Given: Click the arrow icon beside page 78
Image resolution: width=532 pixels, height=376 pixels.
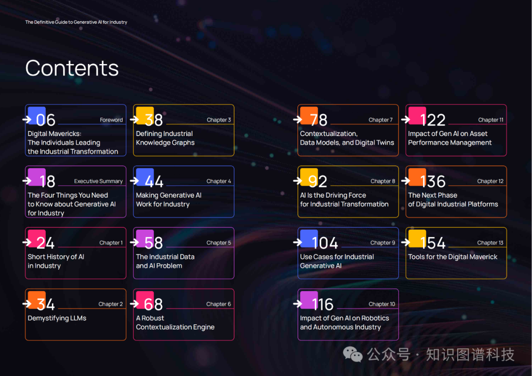Looking at the screenshot, I should tap(298, 119).
